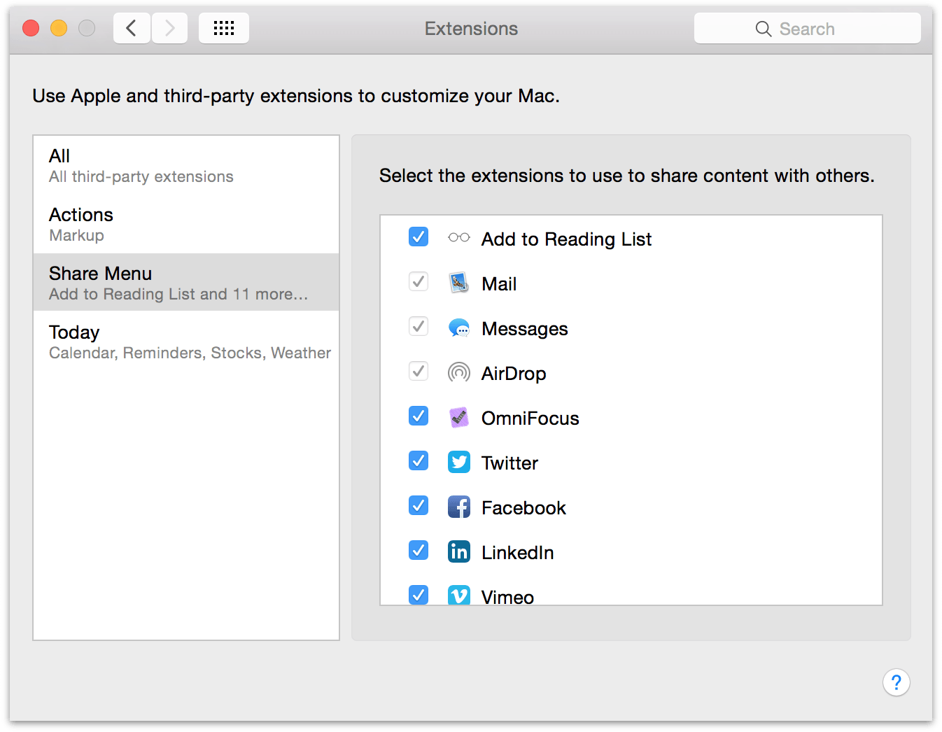Image resolution: width=942 pixels, height=732 pixels.
Task: Click the AirDrop label
Action: coord(514,374)
